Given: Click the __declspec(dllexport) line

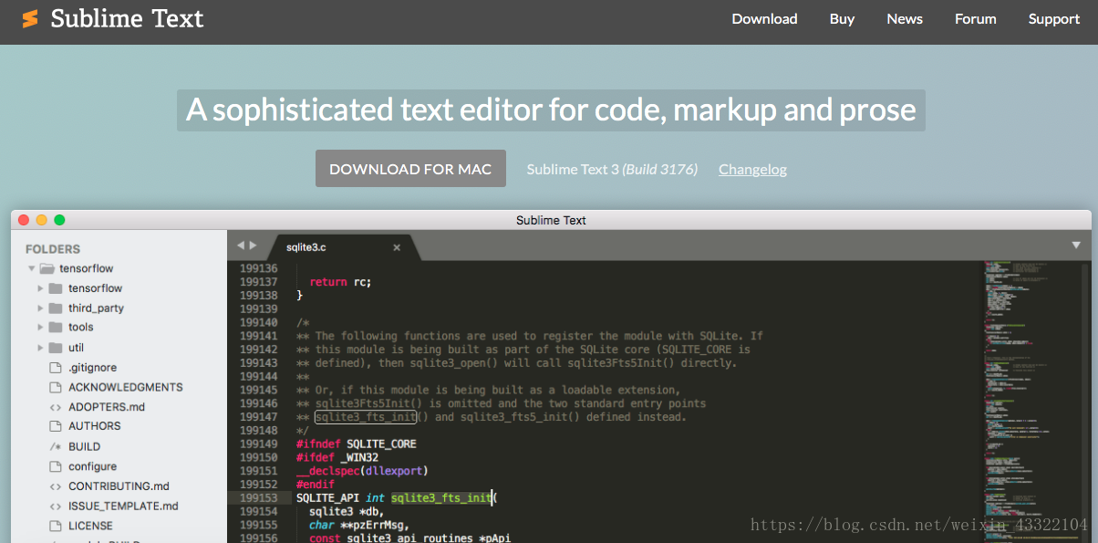Looking at the screenshot, I should point(362,471).
